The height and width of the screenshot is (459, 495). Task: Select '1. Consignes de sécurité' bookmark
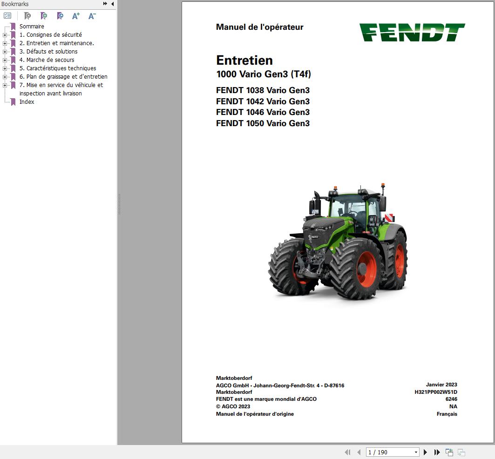click(x=50, y=35)
